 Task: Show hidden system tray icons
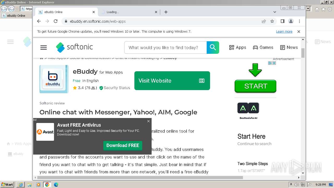291,185
